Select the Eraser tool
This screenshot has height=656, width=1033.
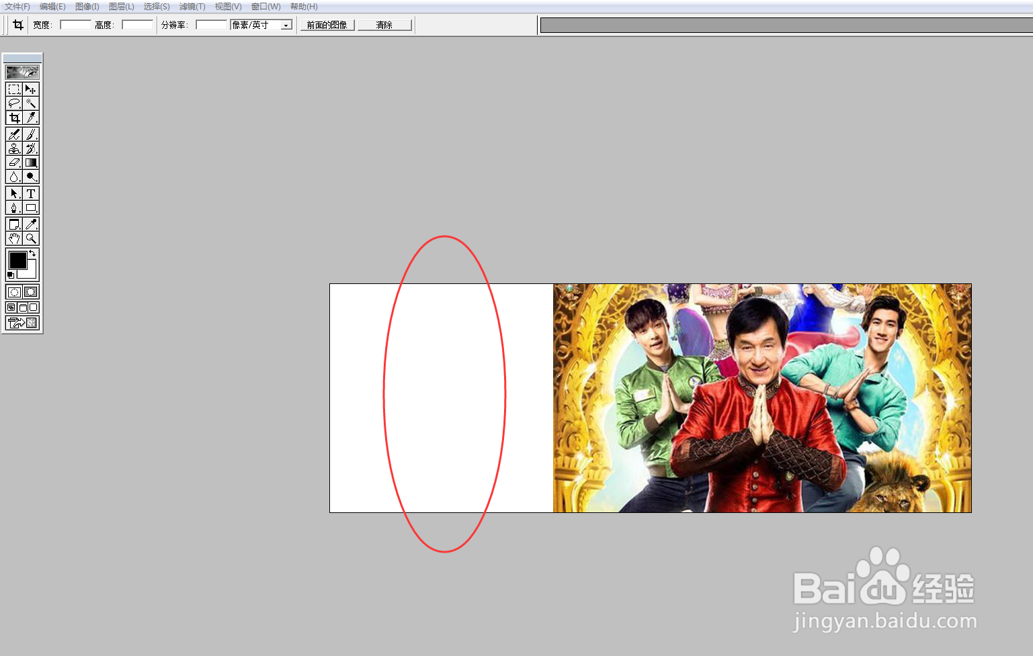coord(14,162)
